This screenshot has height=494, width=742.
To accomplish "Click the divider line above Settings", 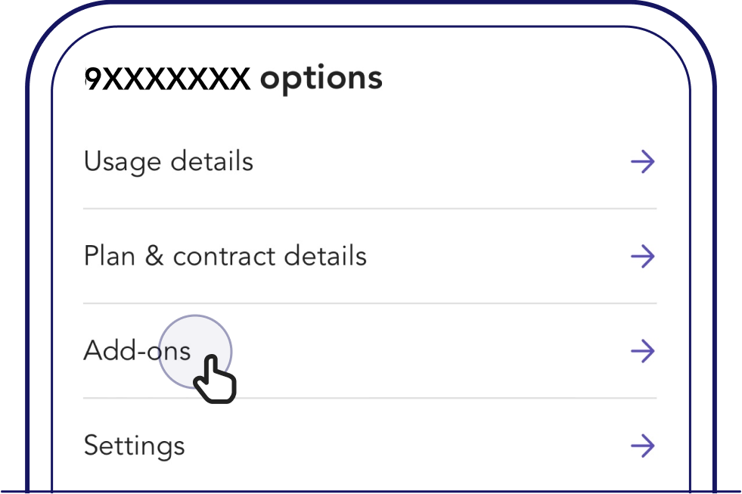I will click(x=369, y=398).
